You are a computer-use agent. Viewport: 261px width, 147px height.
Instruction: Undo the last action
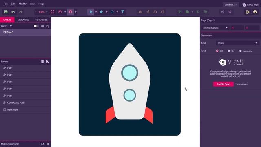13,12
